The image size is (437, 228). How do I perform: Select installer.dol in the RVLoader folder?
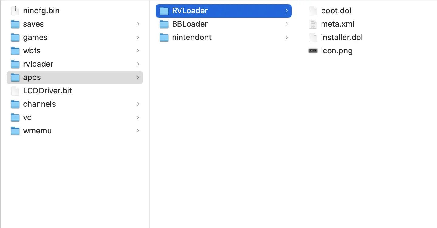342,37
